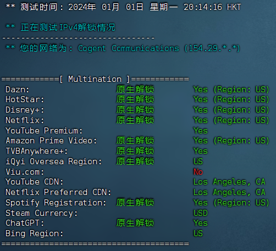Click the 'YouTube CDN:' label
Screen dimensions: 276x251
(x=34, y=182)
